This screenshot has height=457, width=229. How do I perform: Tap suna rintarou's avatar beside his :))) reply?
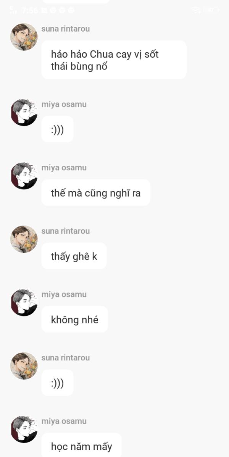point(24,366)
